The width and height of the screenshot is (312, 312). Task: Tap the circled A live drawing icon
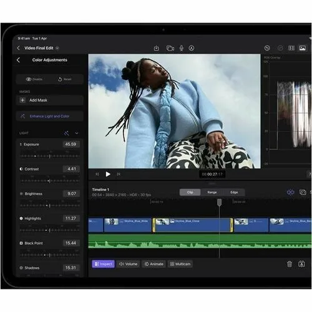[x=192, y=48]
